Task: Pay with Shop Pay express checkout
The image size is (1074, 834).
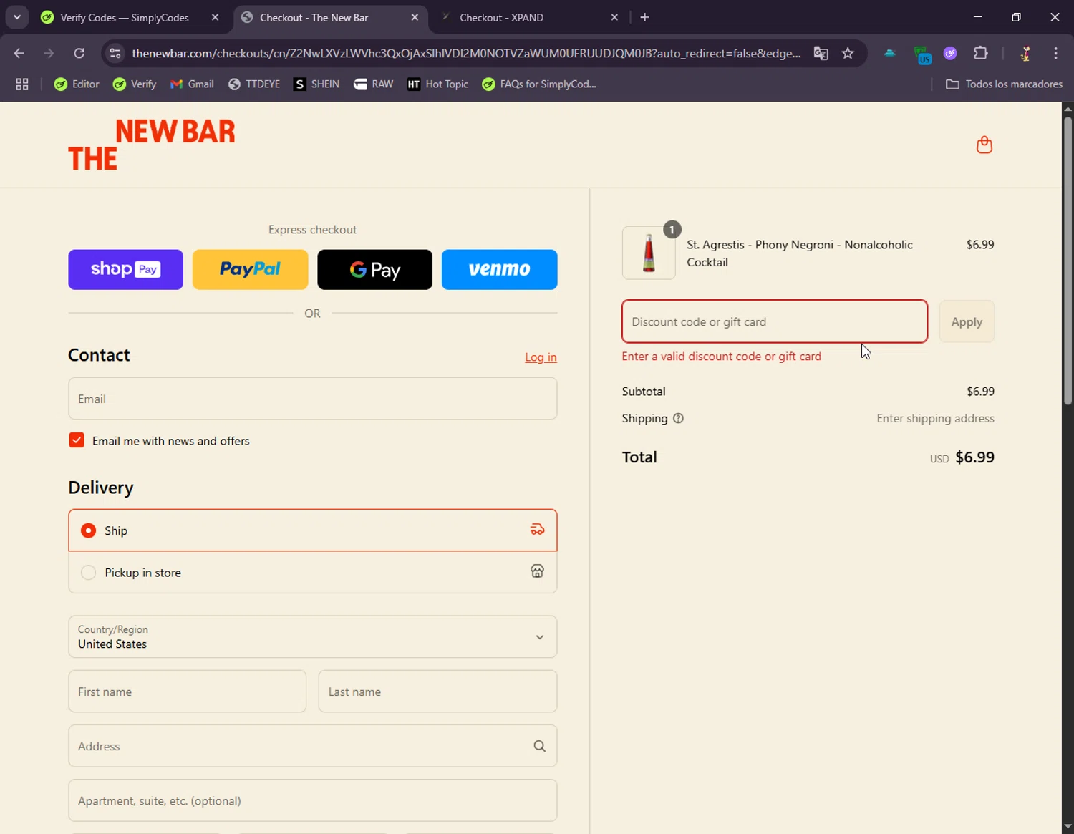Action: [125, 270]
